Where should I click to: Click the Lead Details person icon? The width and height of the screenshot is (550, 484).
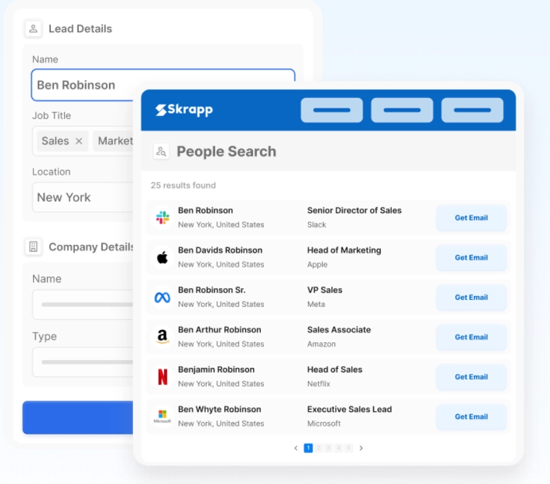[x=34, y=29]
